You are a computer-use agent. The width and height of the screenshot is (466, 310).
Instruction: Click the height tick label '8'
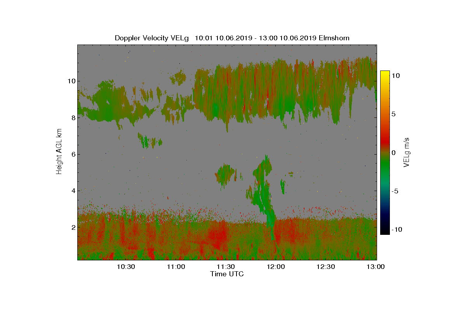(x=73, y=118)
